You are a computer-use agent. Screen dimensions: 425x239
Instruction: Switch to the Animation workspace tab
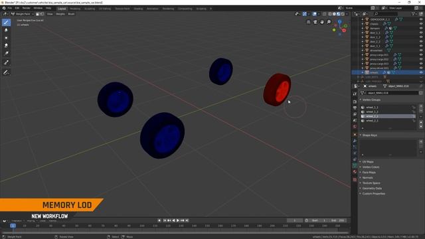(x=153, y=9)
